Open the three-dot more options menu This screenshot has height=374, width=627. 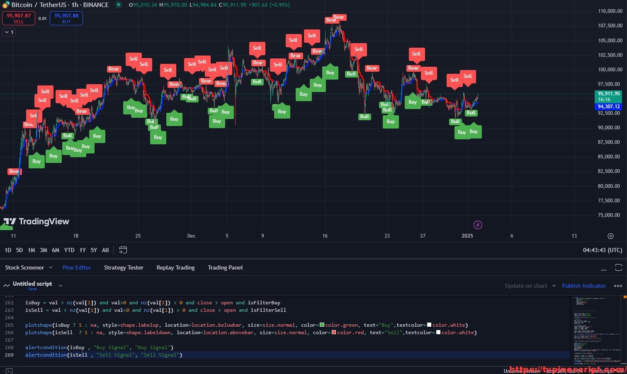[x=618, y=286]
